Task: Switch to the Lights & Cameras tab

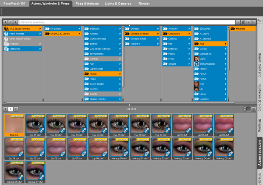Action: (x=118, y=3)
